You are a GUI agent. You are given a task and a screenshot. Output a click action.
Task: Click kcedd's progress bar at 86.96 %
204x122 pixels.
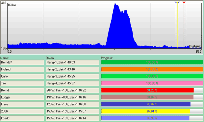[x=152, y=118]
